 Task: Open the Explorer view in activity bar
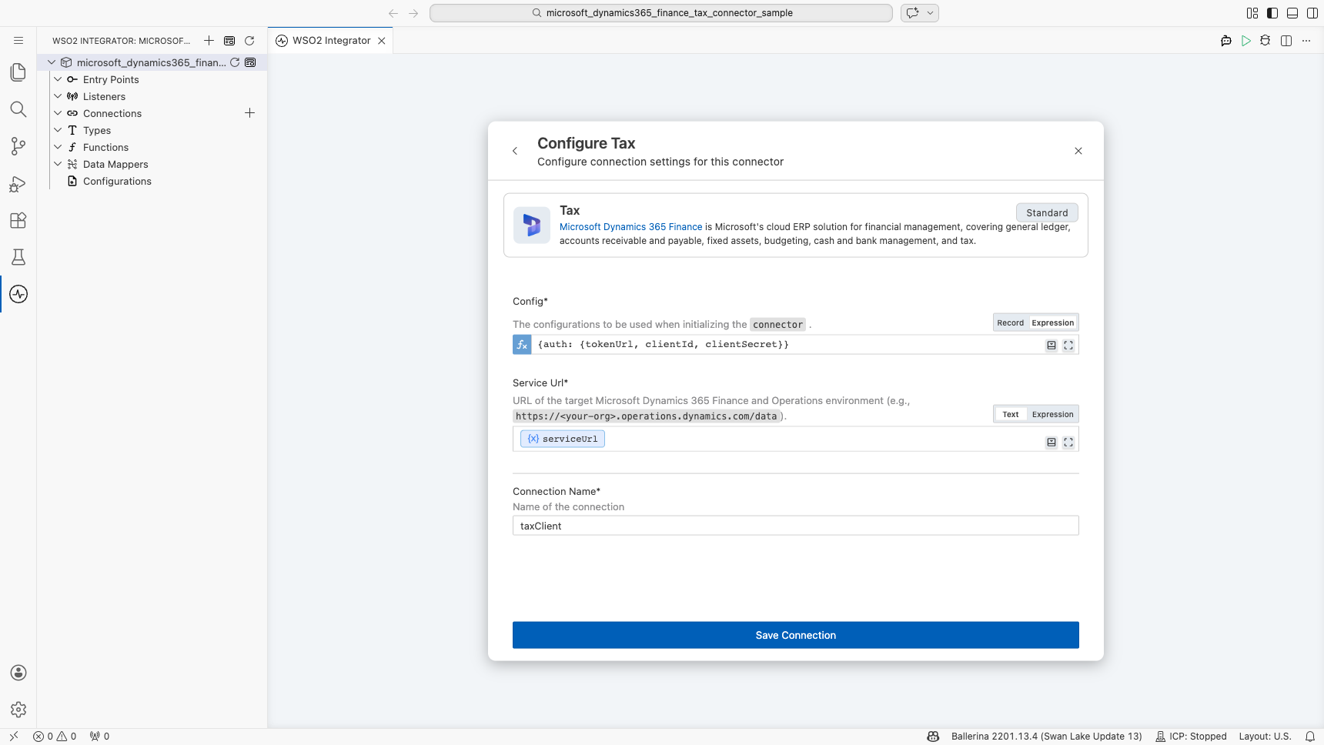[x=18, y=72]
